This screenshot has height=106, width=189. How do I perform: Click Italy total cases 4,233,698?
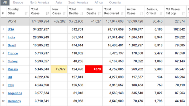[x=42, y=85]
